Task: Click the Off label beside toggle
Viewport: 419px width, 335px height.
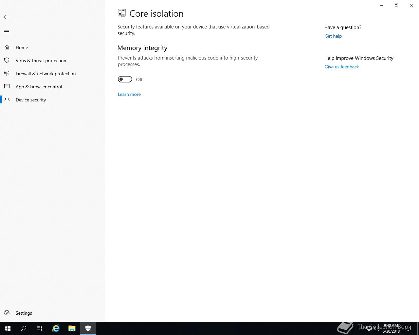Action: [139, 79]
